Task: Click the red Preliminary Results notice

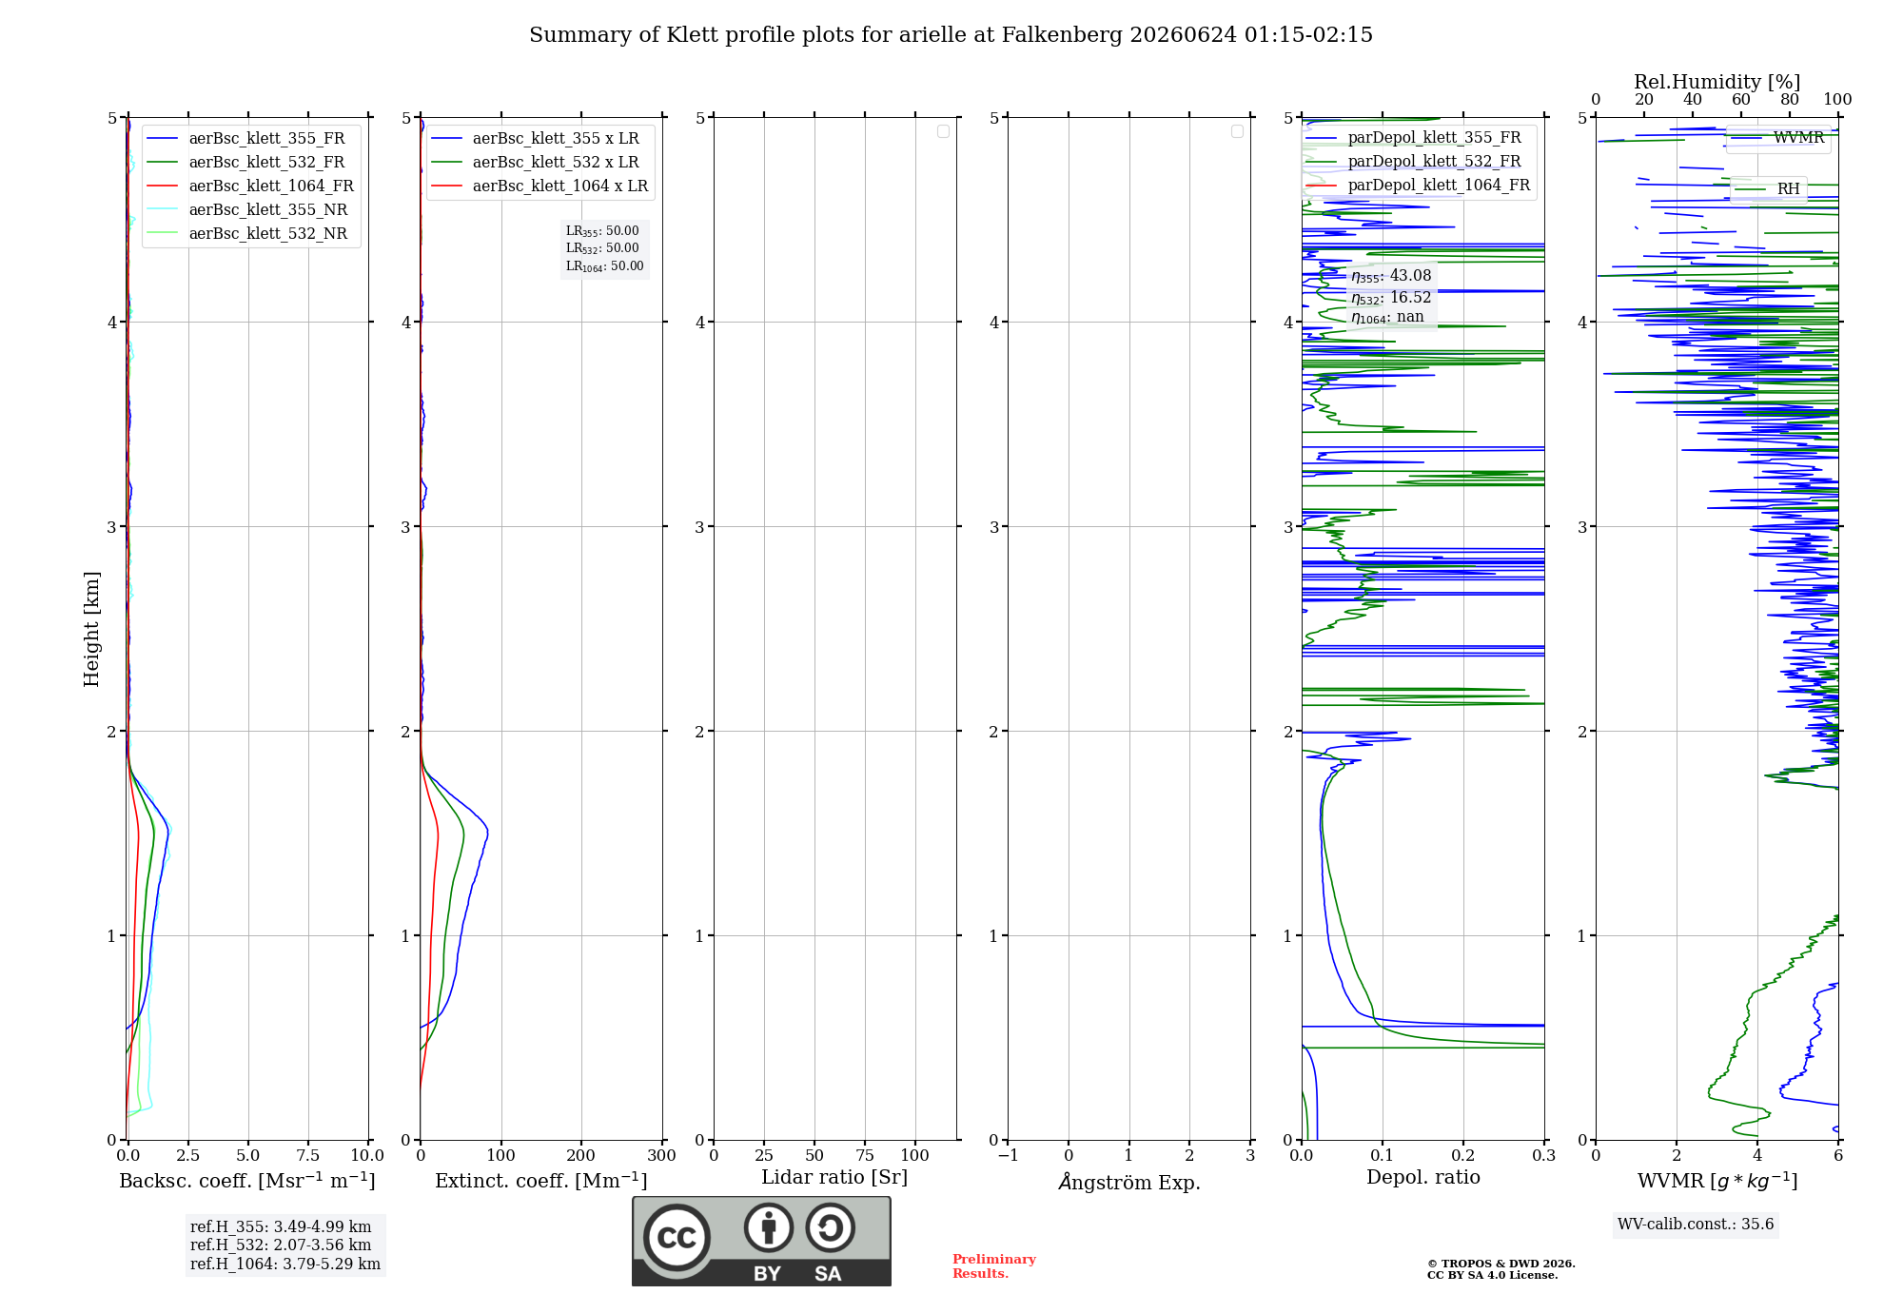Action: (993, 1266)
